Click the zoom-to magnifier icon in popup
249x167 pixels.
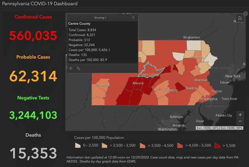click(x=79, y=68)
